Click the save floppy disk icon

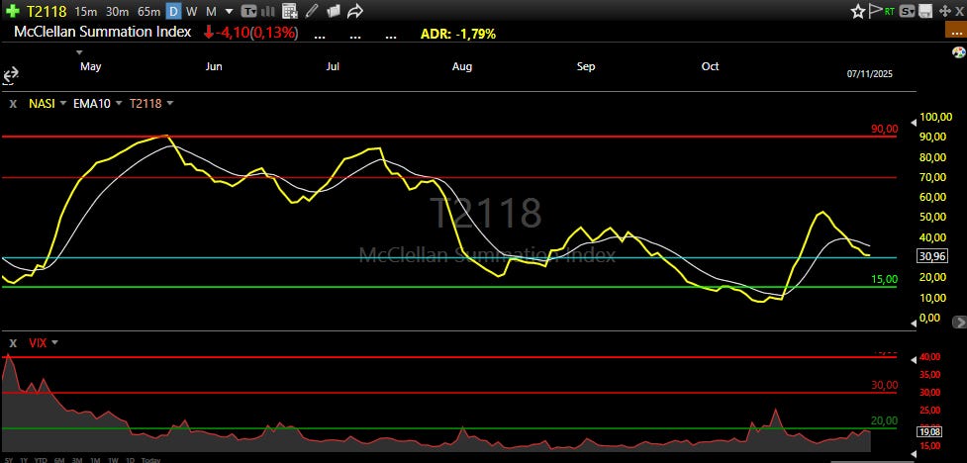click(925, 11)
